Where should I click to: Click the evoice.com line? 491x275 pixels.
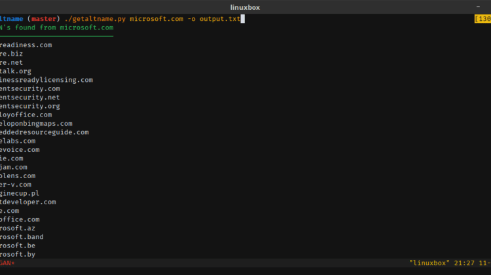click(x=20, y=150)
